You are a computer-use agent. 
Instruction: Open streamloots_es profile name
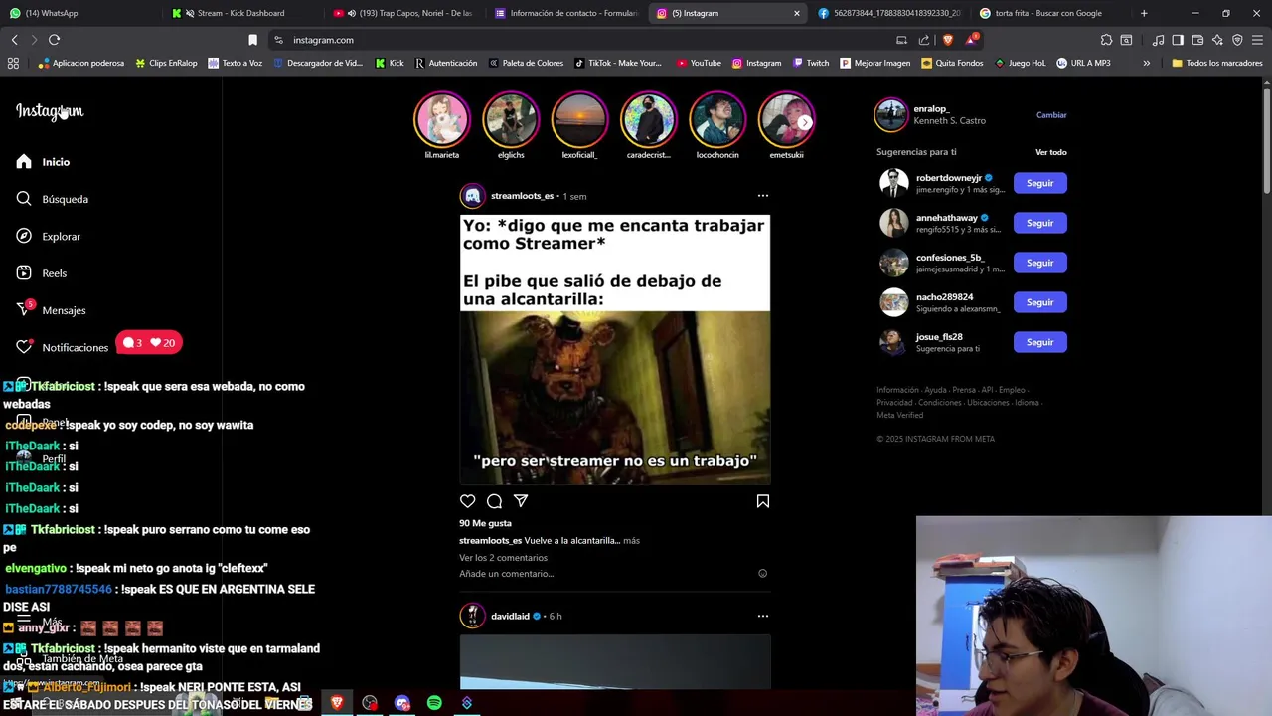tap(522, 196)
